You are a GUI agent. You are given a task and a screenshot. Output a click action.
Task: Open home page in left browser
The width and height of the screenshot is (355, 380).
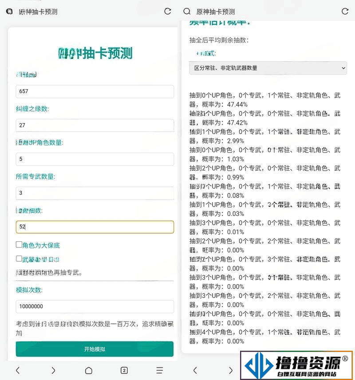pos(88,370)
